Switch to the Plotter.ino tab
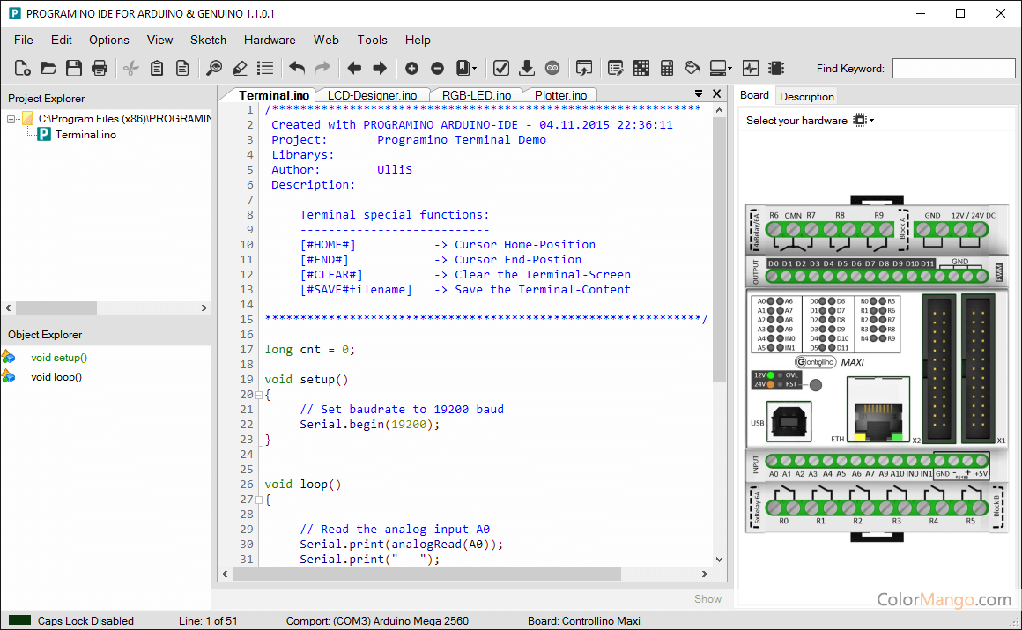The image size is (1022, 630). tap(560, 95)
